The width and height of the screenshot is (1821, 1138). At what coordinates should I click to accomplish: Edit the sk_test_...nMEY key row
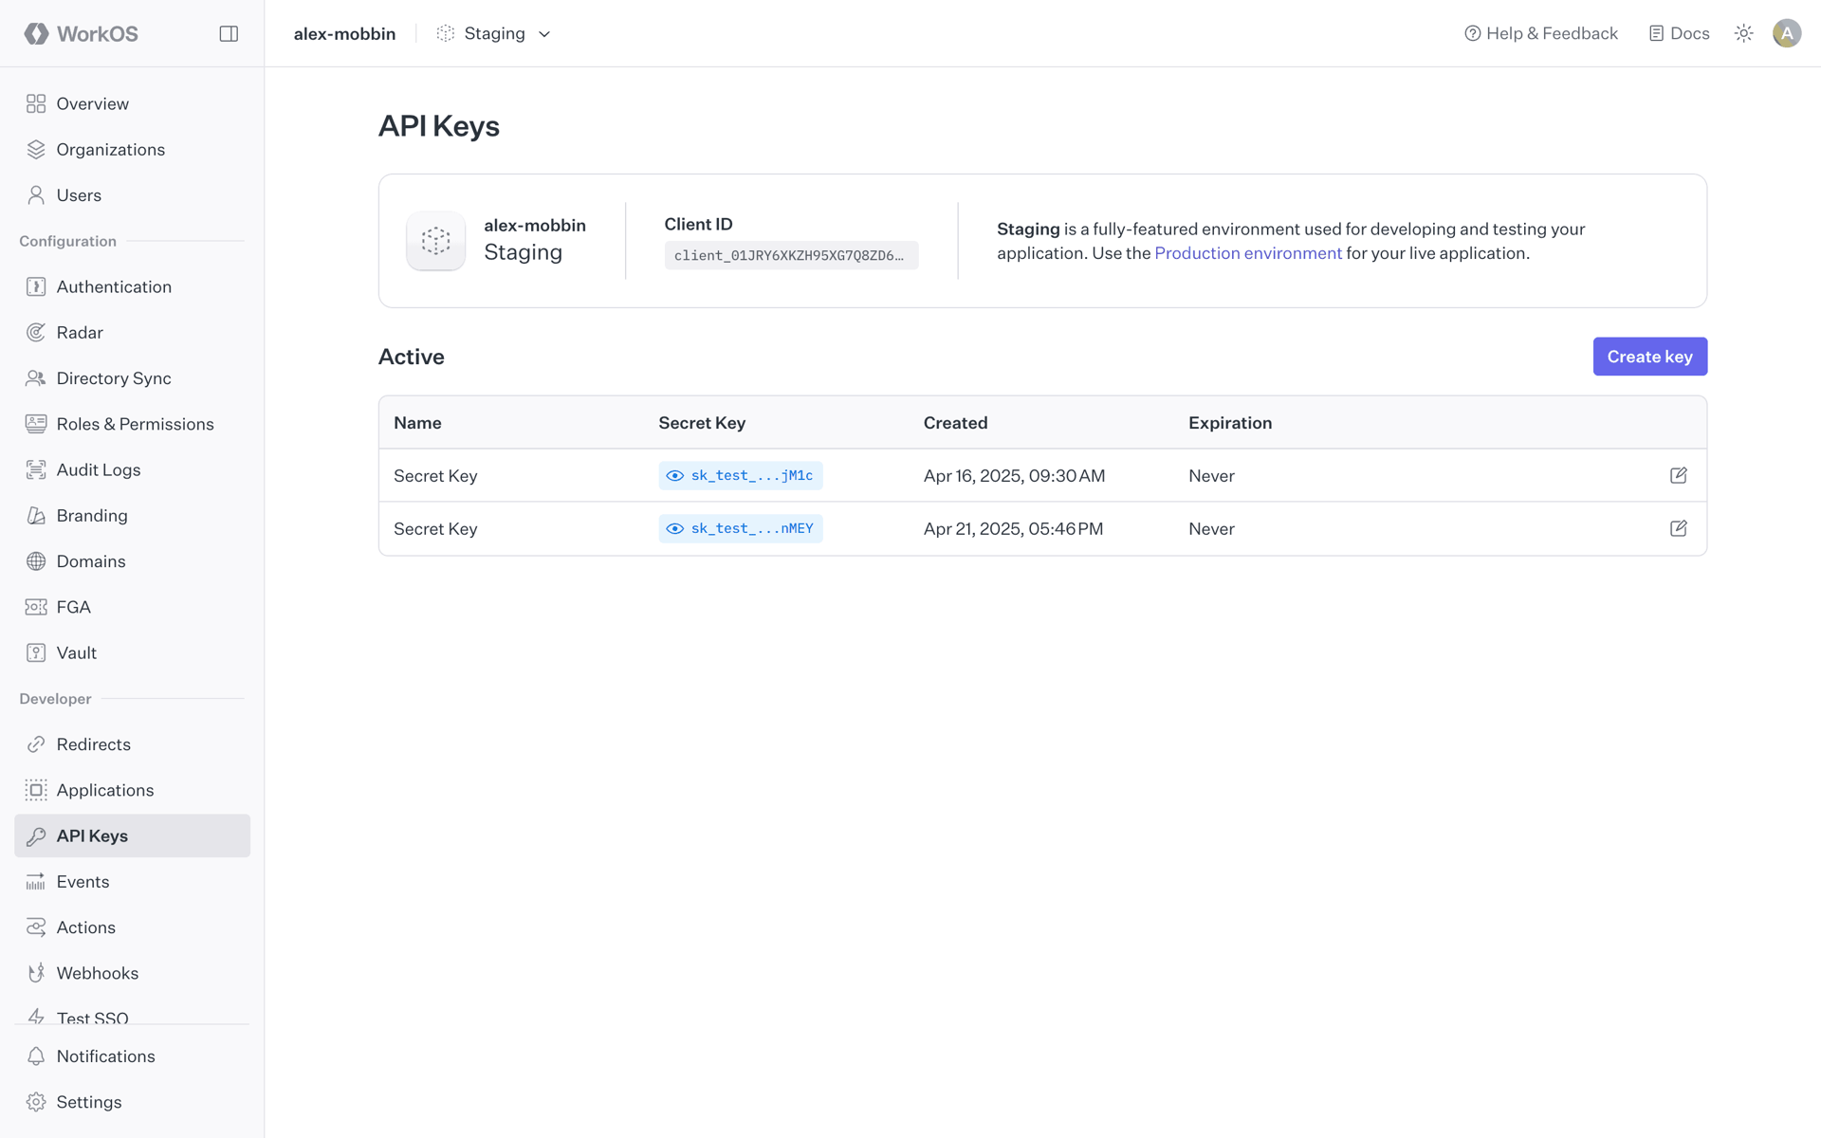1678,528
